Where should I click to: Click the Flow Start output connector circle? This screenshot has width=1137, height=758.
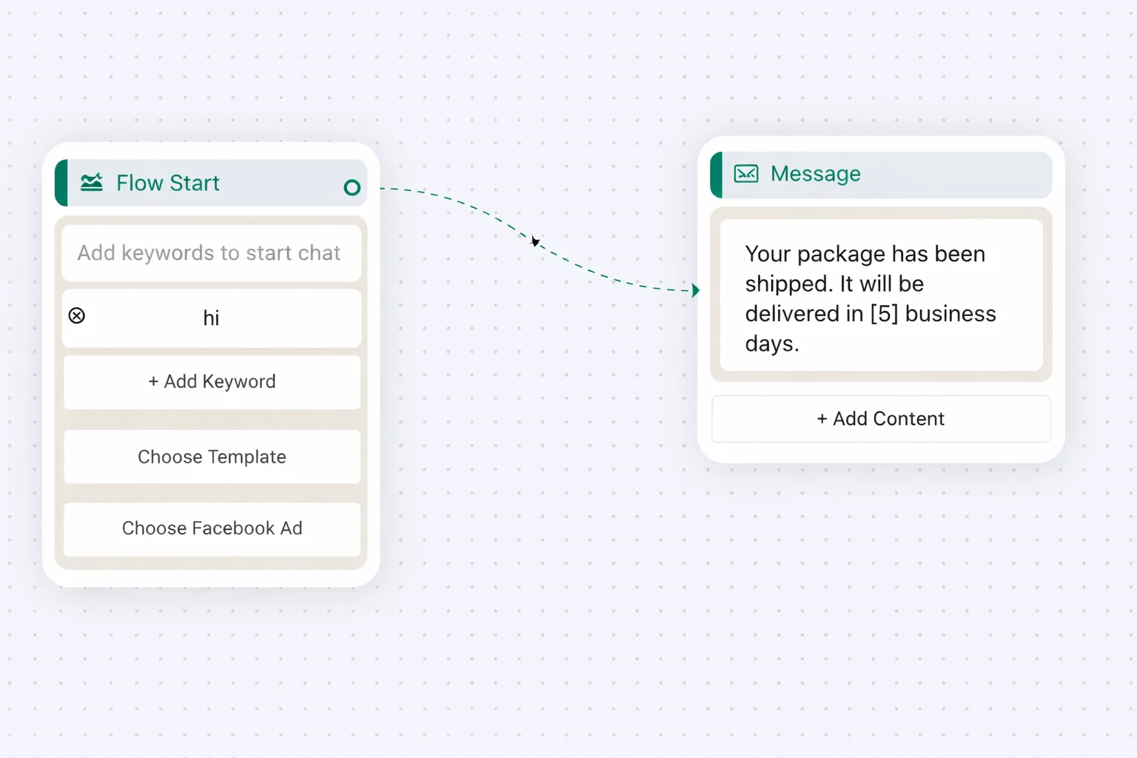click(352, 188)
